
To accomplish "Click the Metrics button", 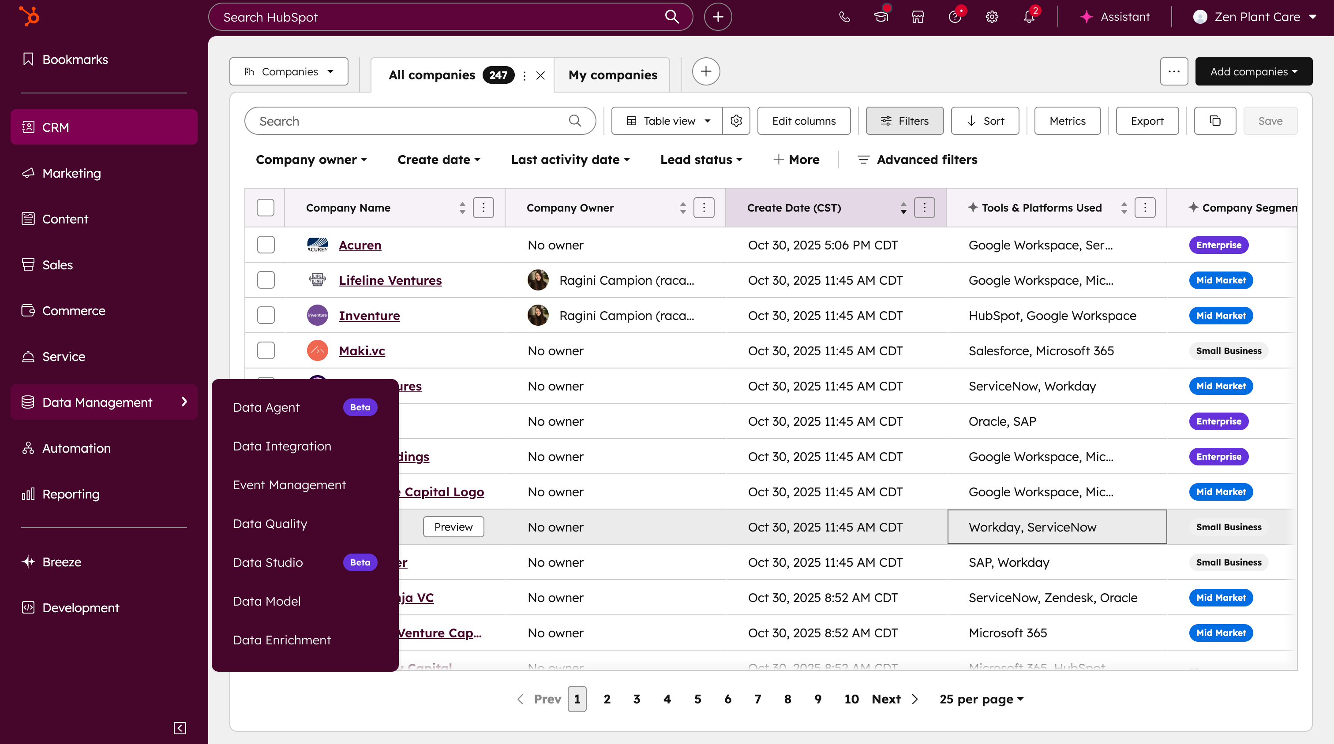I will coord(1067,121).
